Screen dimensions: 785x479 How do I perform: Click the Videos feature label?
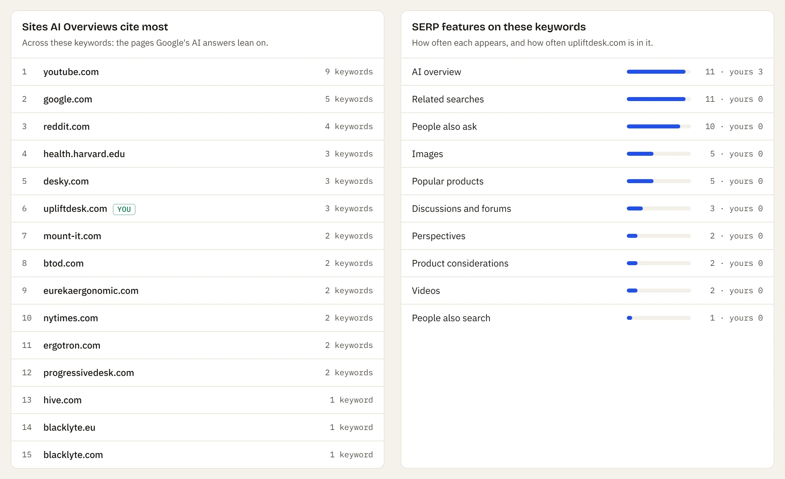[426, 291]
